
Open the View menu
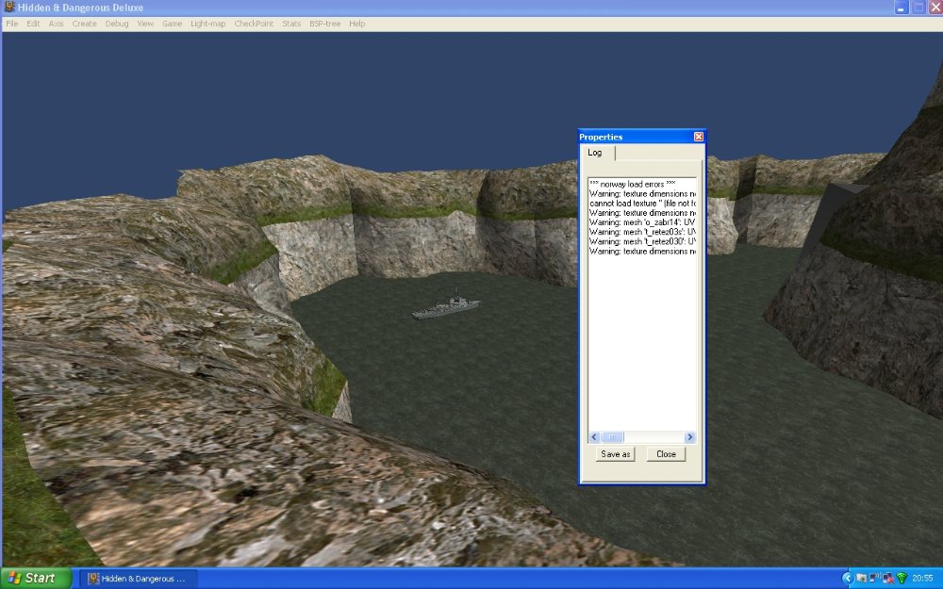145,24
